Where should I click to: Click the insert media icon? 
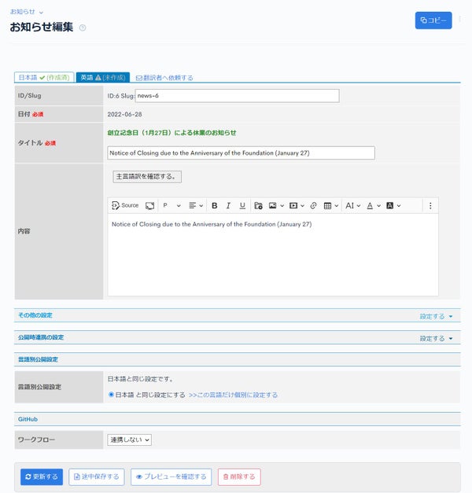click(x=293, y=206)
